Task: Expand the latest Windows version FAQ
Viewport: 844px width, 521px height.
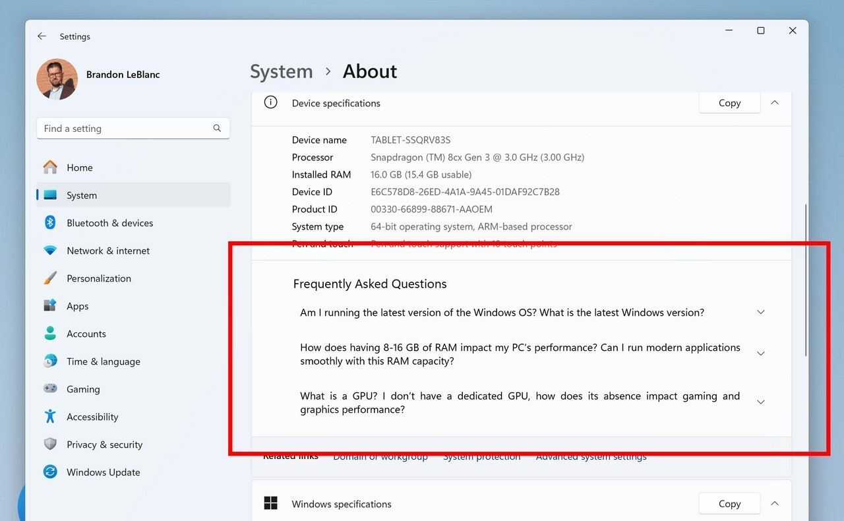Action: tap(760, 313)
